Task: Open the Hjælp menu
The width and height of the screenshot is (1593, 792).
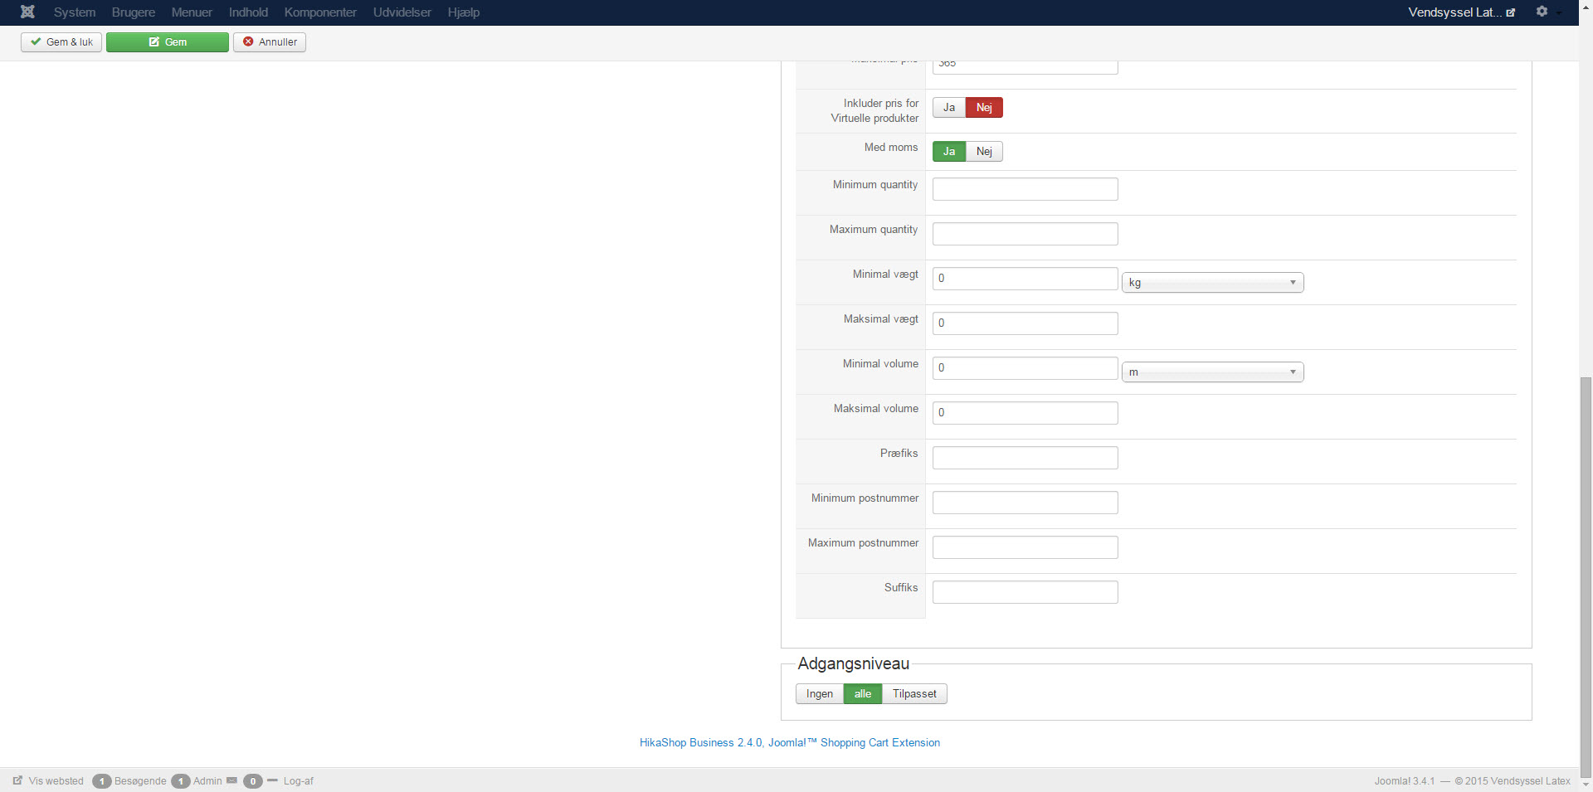Action: pyautogui.click(x=464, y=12)
